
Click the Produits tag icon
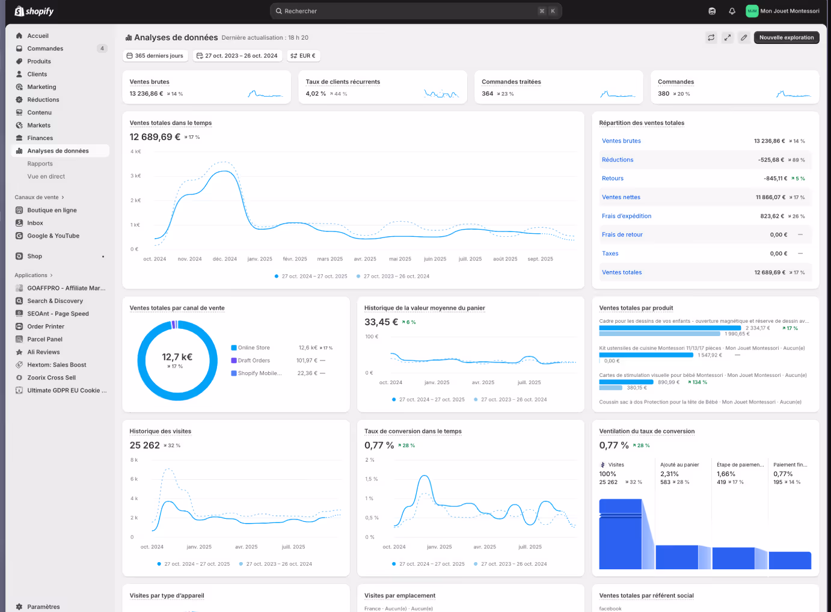click(19, 61)
